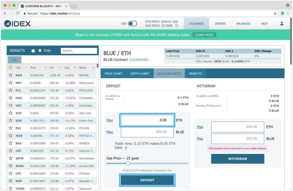
Task: Click Max for withdraw ETH
Action: [200, 127]
